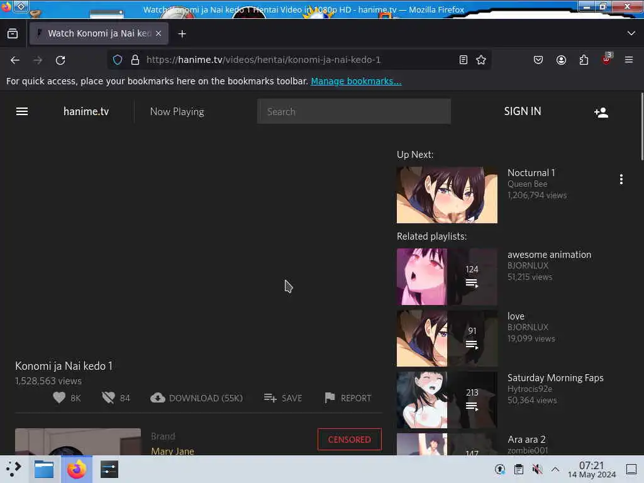Open the Firefox account menu

[x=561, y=60]
